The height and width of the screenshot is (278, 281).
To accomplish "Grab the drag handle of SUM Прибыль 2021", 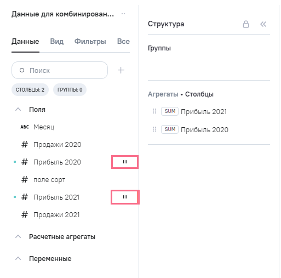I will pos(154,111).
